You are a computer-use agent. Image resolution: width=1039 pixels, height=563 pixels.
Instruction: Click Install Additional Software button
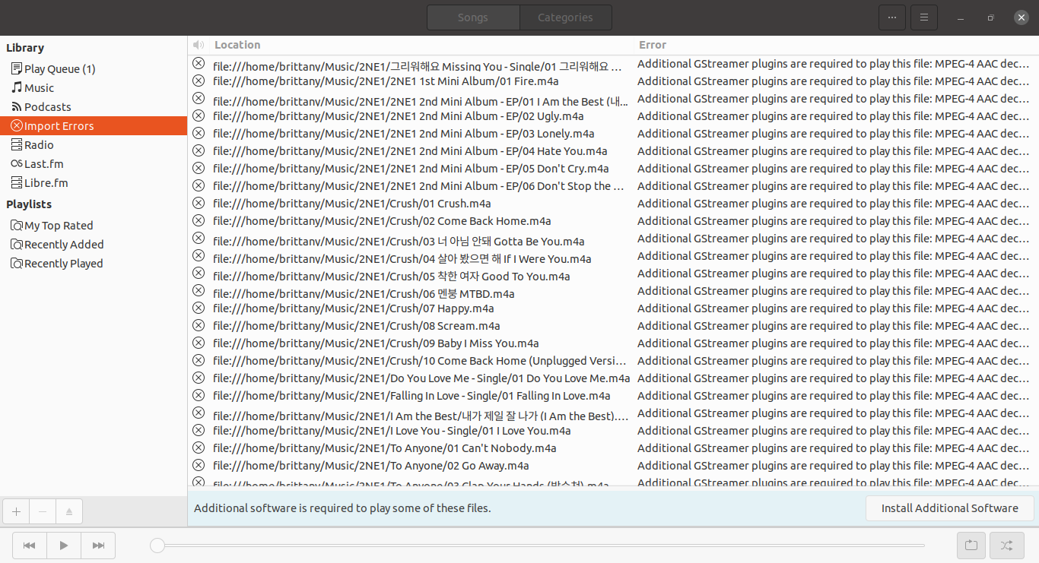coord(949,508)
